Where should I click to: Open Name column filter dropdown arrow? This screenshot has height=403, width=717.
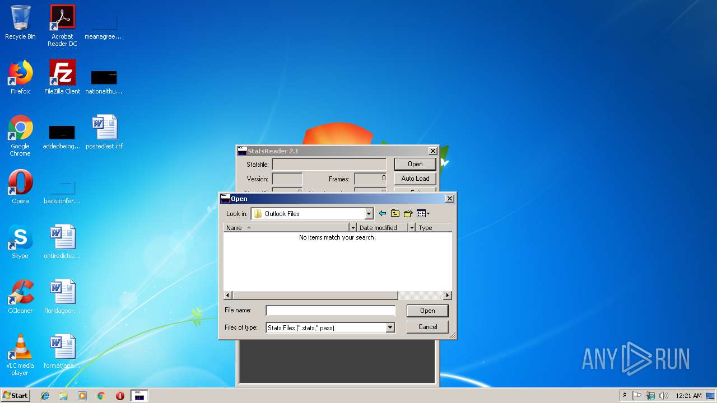pos(352,228)
